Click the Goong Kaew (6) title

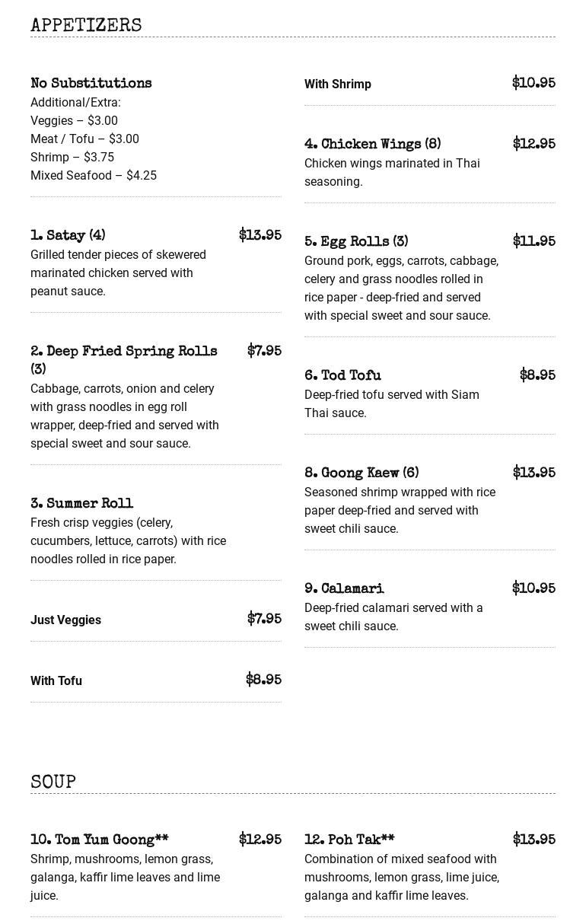[x=361, y=473]
